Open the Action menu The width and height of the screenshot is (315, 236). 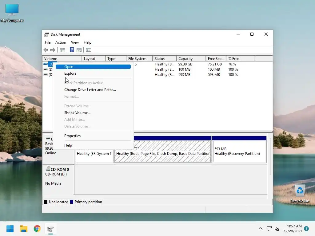[61, 42]
